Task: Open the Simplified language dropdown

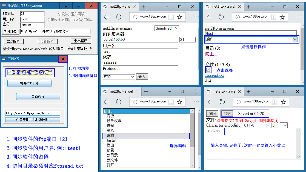Action: coord(167,28)
